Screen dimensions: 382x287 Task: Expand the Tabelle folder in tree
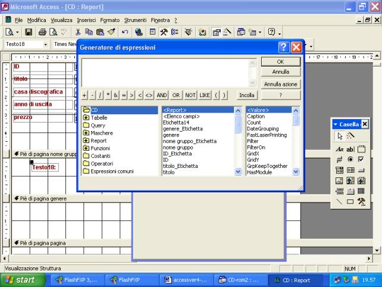point(86,117)
